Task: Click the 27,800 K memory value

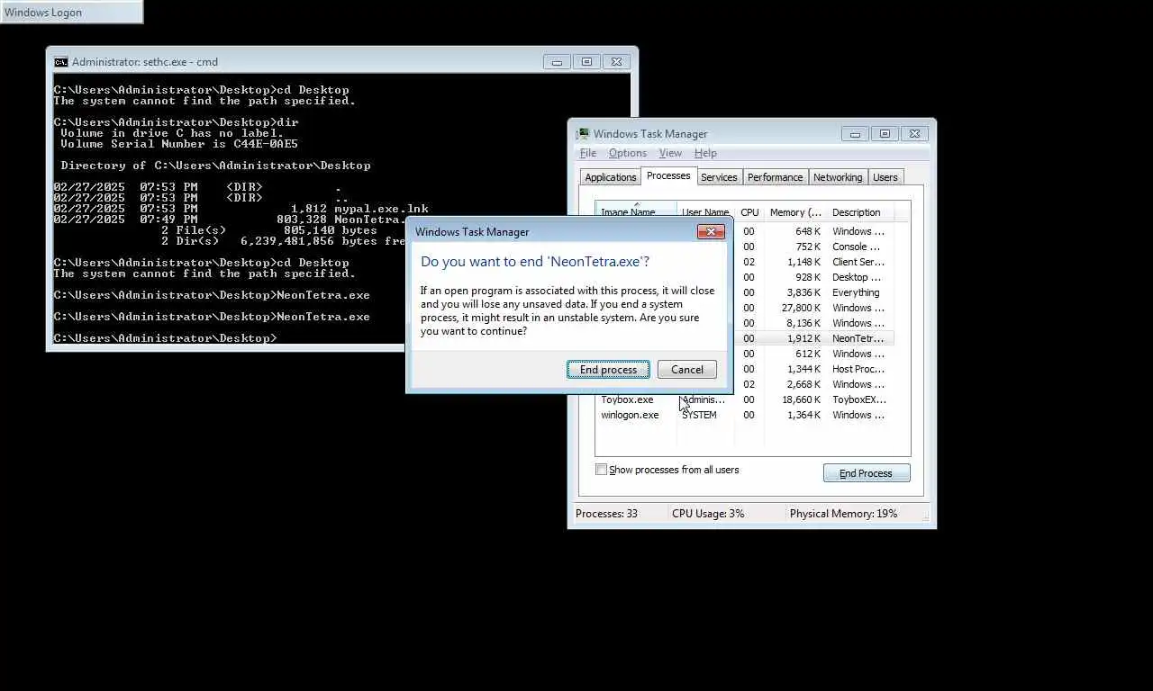Action: pos(801,308)
